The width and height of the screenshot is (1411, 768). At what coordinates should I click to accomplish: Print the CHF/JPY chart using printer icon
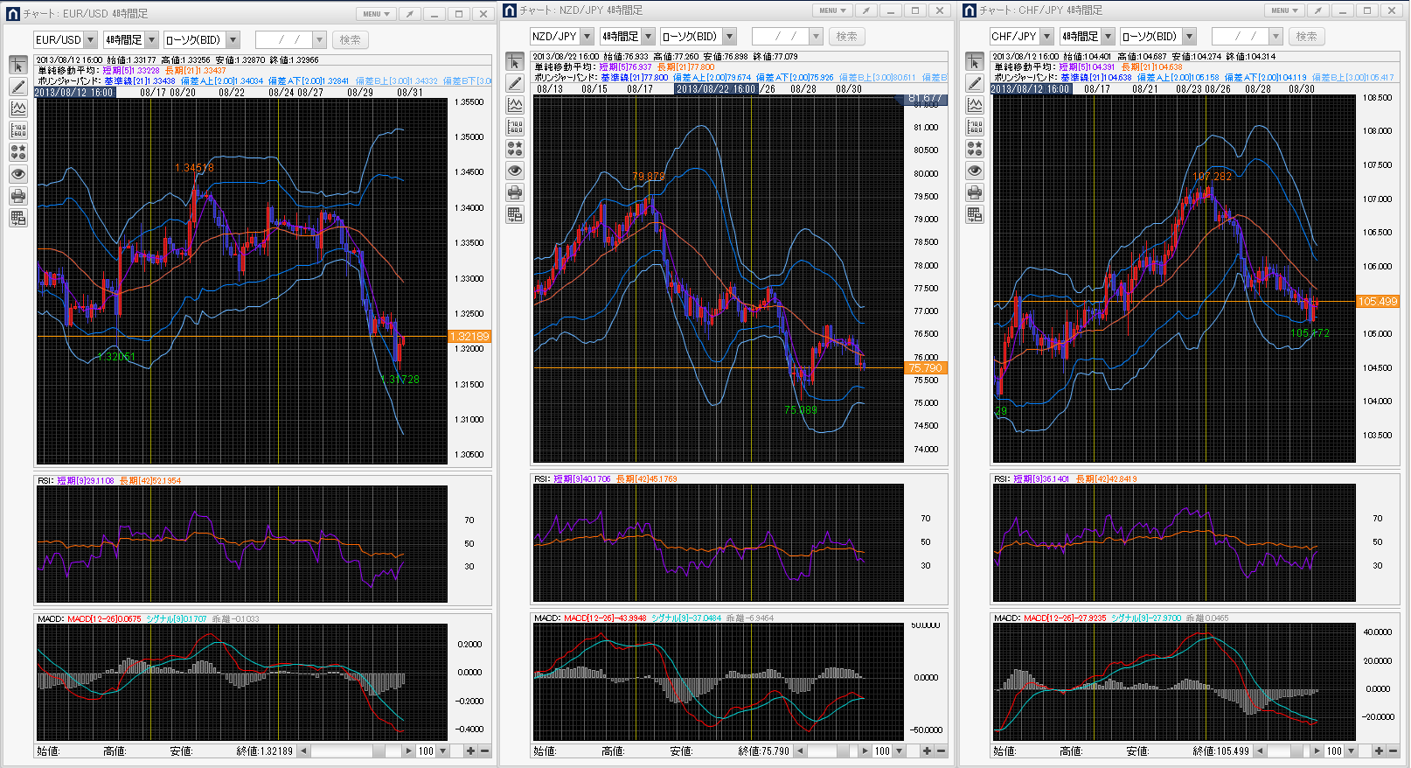[x=975, y=192]
